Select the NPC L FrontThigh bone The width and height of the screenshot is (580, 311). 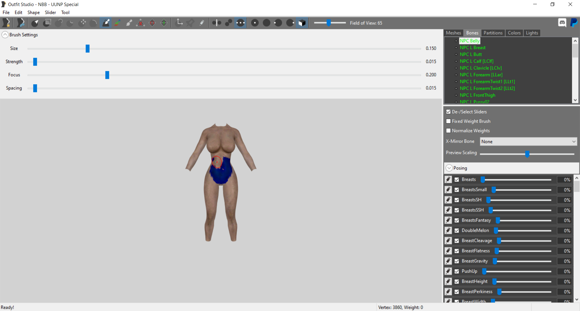(477, 95)
